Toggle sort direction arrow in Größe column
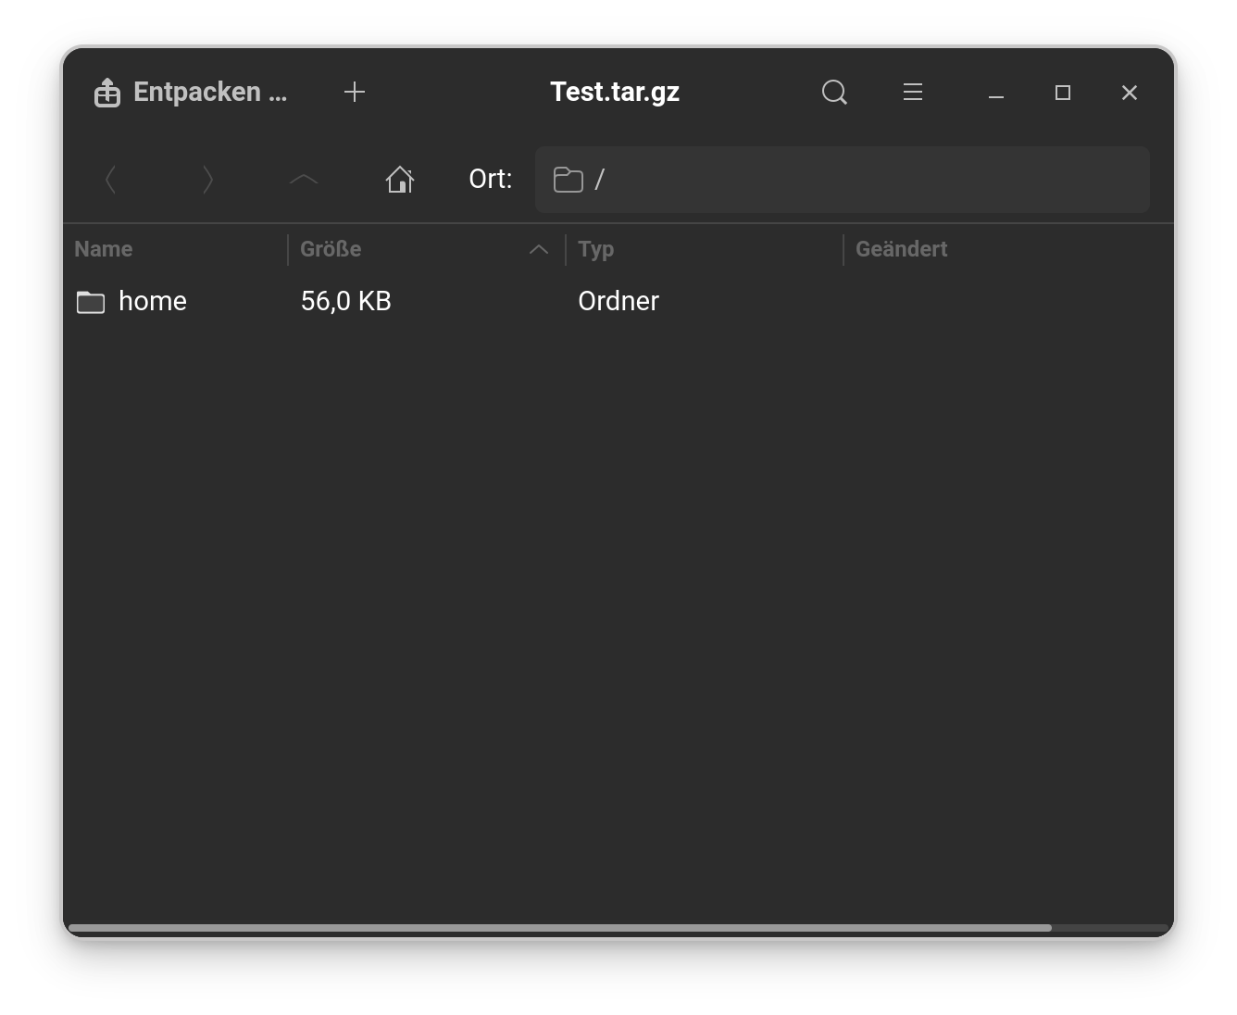 (539, 249)
